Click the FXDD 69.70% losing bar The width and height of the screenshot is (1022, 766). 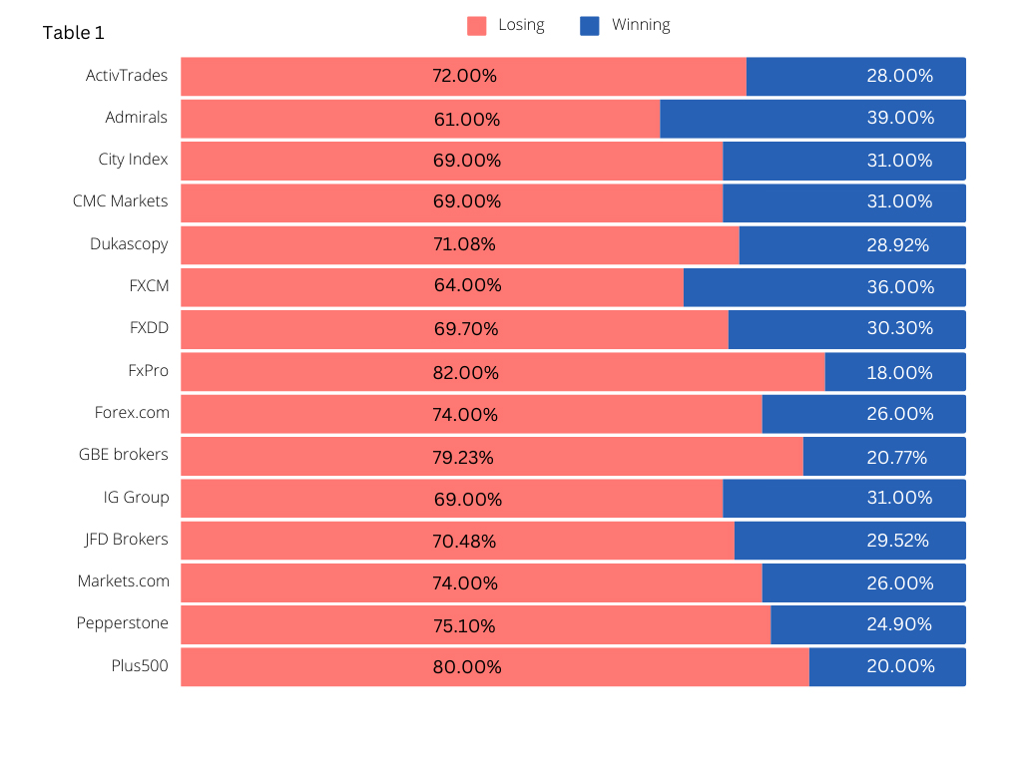[455, 329]
